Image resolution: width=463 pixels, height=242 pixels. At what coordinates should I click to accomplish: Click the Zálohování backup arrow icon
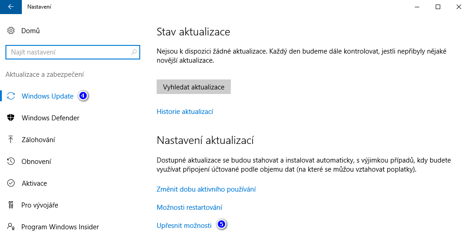pyautogui.click(x=11, y=140)
